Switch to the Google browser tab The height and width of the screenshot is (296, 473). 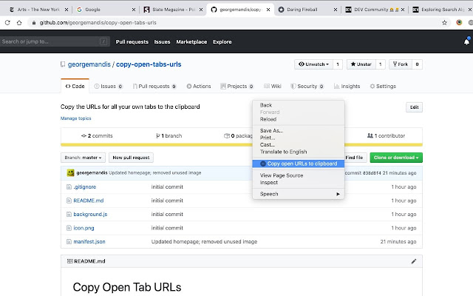click(104, 10)
